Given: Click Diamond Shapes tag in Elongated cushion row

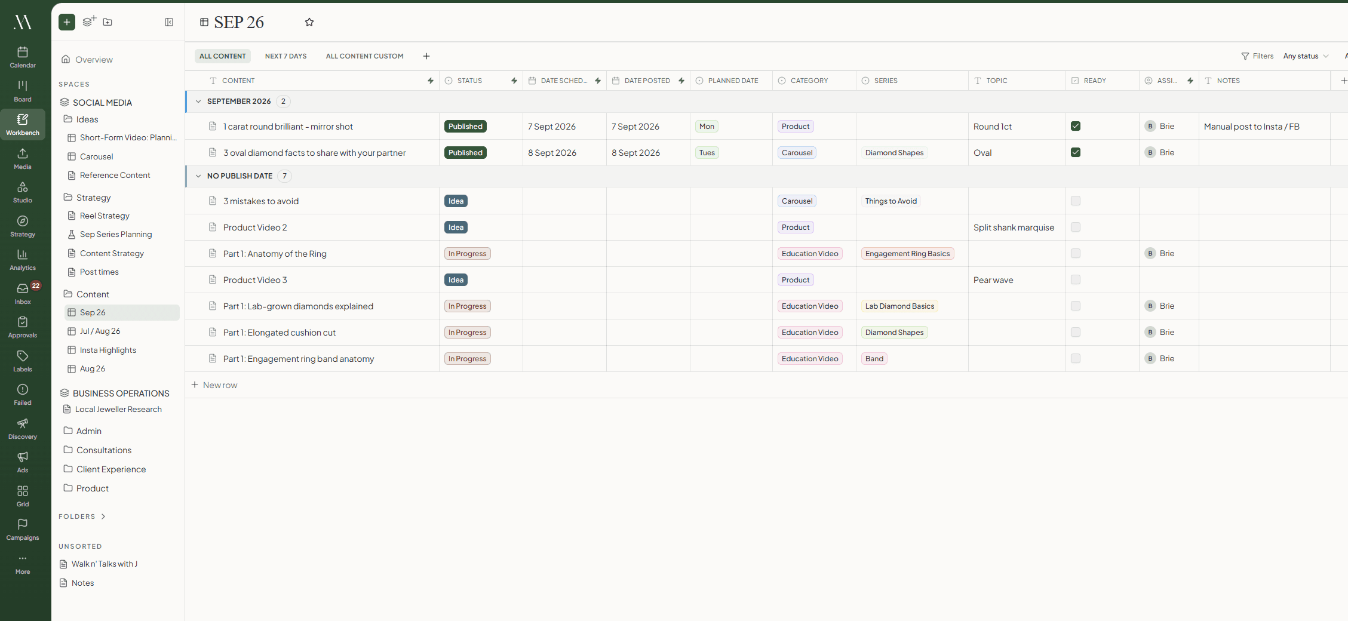Looking at the screenshot, I should [894, 333].
